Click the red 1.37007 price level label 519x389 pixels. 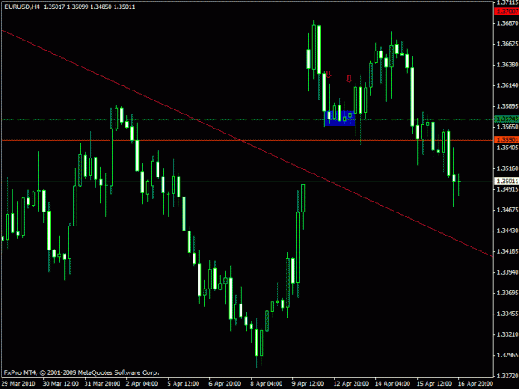[x=507, y=12]
